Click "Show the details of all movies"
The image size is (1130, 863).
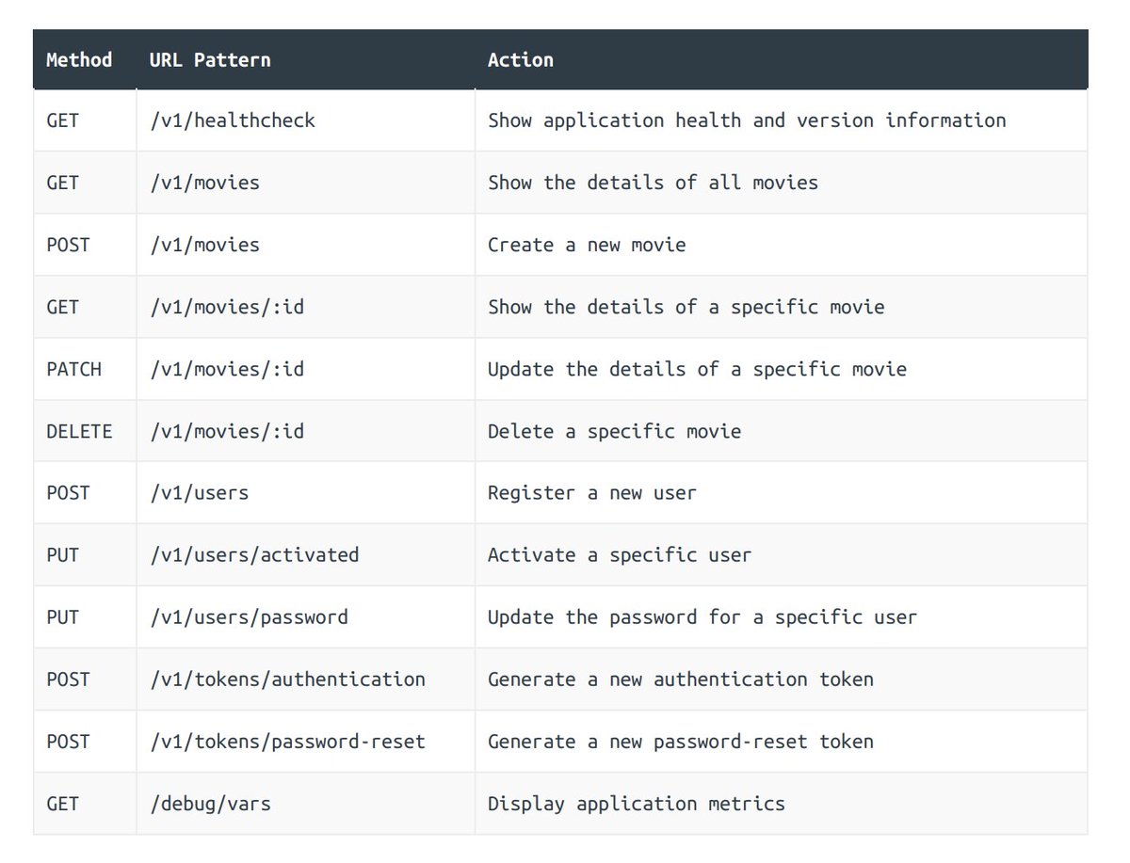coord(653,183)
